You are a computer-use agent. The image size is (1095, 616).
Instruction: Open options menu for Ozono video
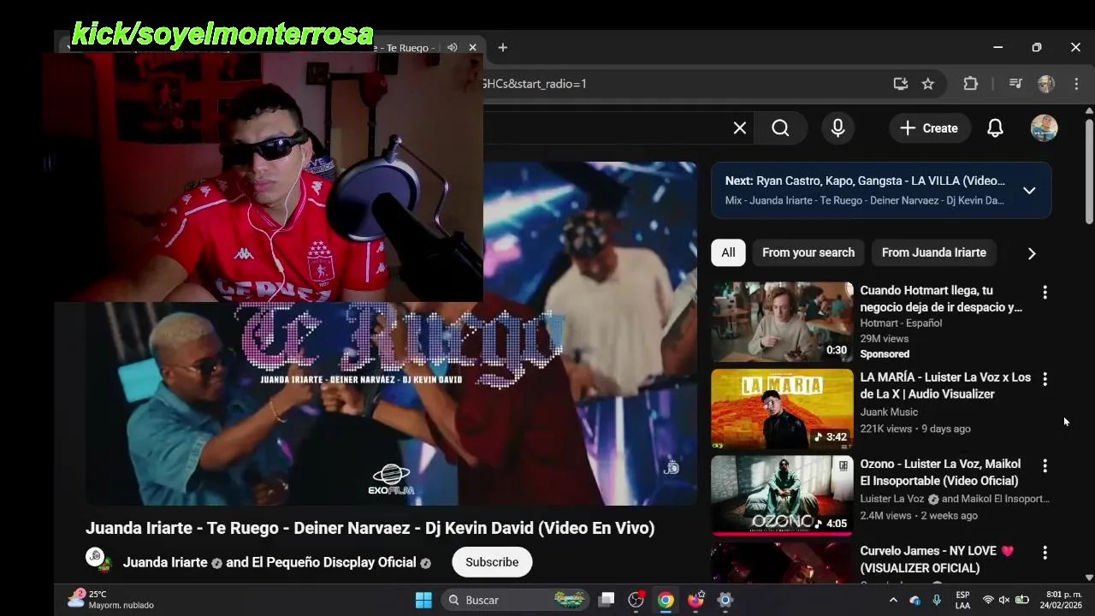pos(1045,466)
